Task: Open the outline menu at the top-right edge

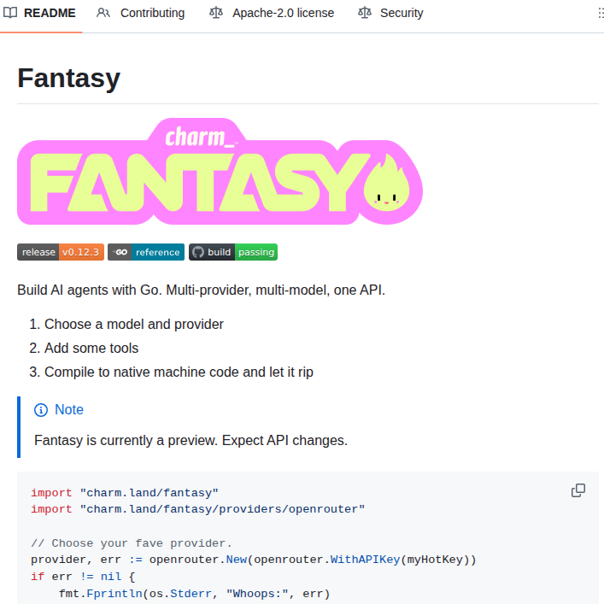Action: click(x=600, y=13)
